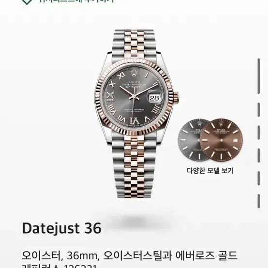This screenshot has height=268, width=268.
Task: Open the 다양한 모델 보기 link
Action: [x=210, y=171]
